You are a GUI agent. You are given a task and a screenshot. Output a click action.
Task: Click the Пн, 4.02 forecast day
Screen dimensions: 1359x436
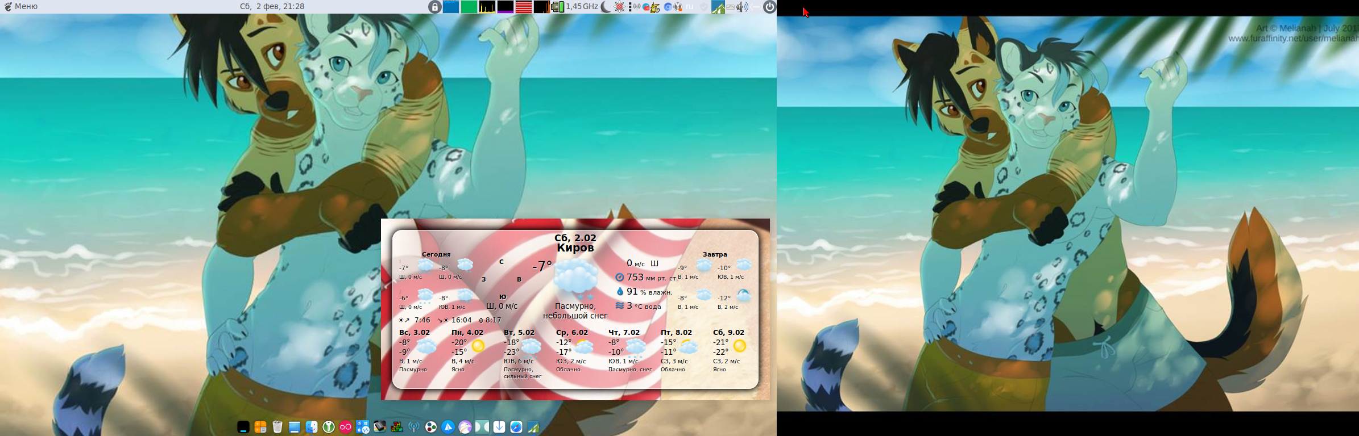(467, 332)
